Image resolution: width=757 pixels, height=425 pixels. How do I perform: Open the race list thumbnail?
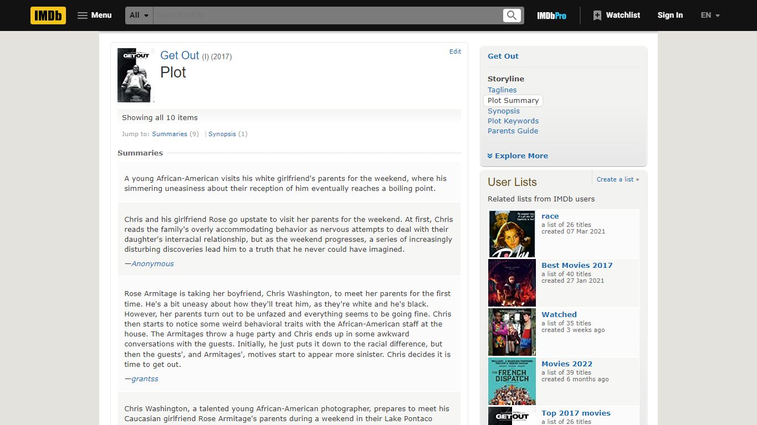[512, 234]
